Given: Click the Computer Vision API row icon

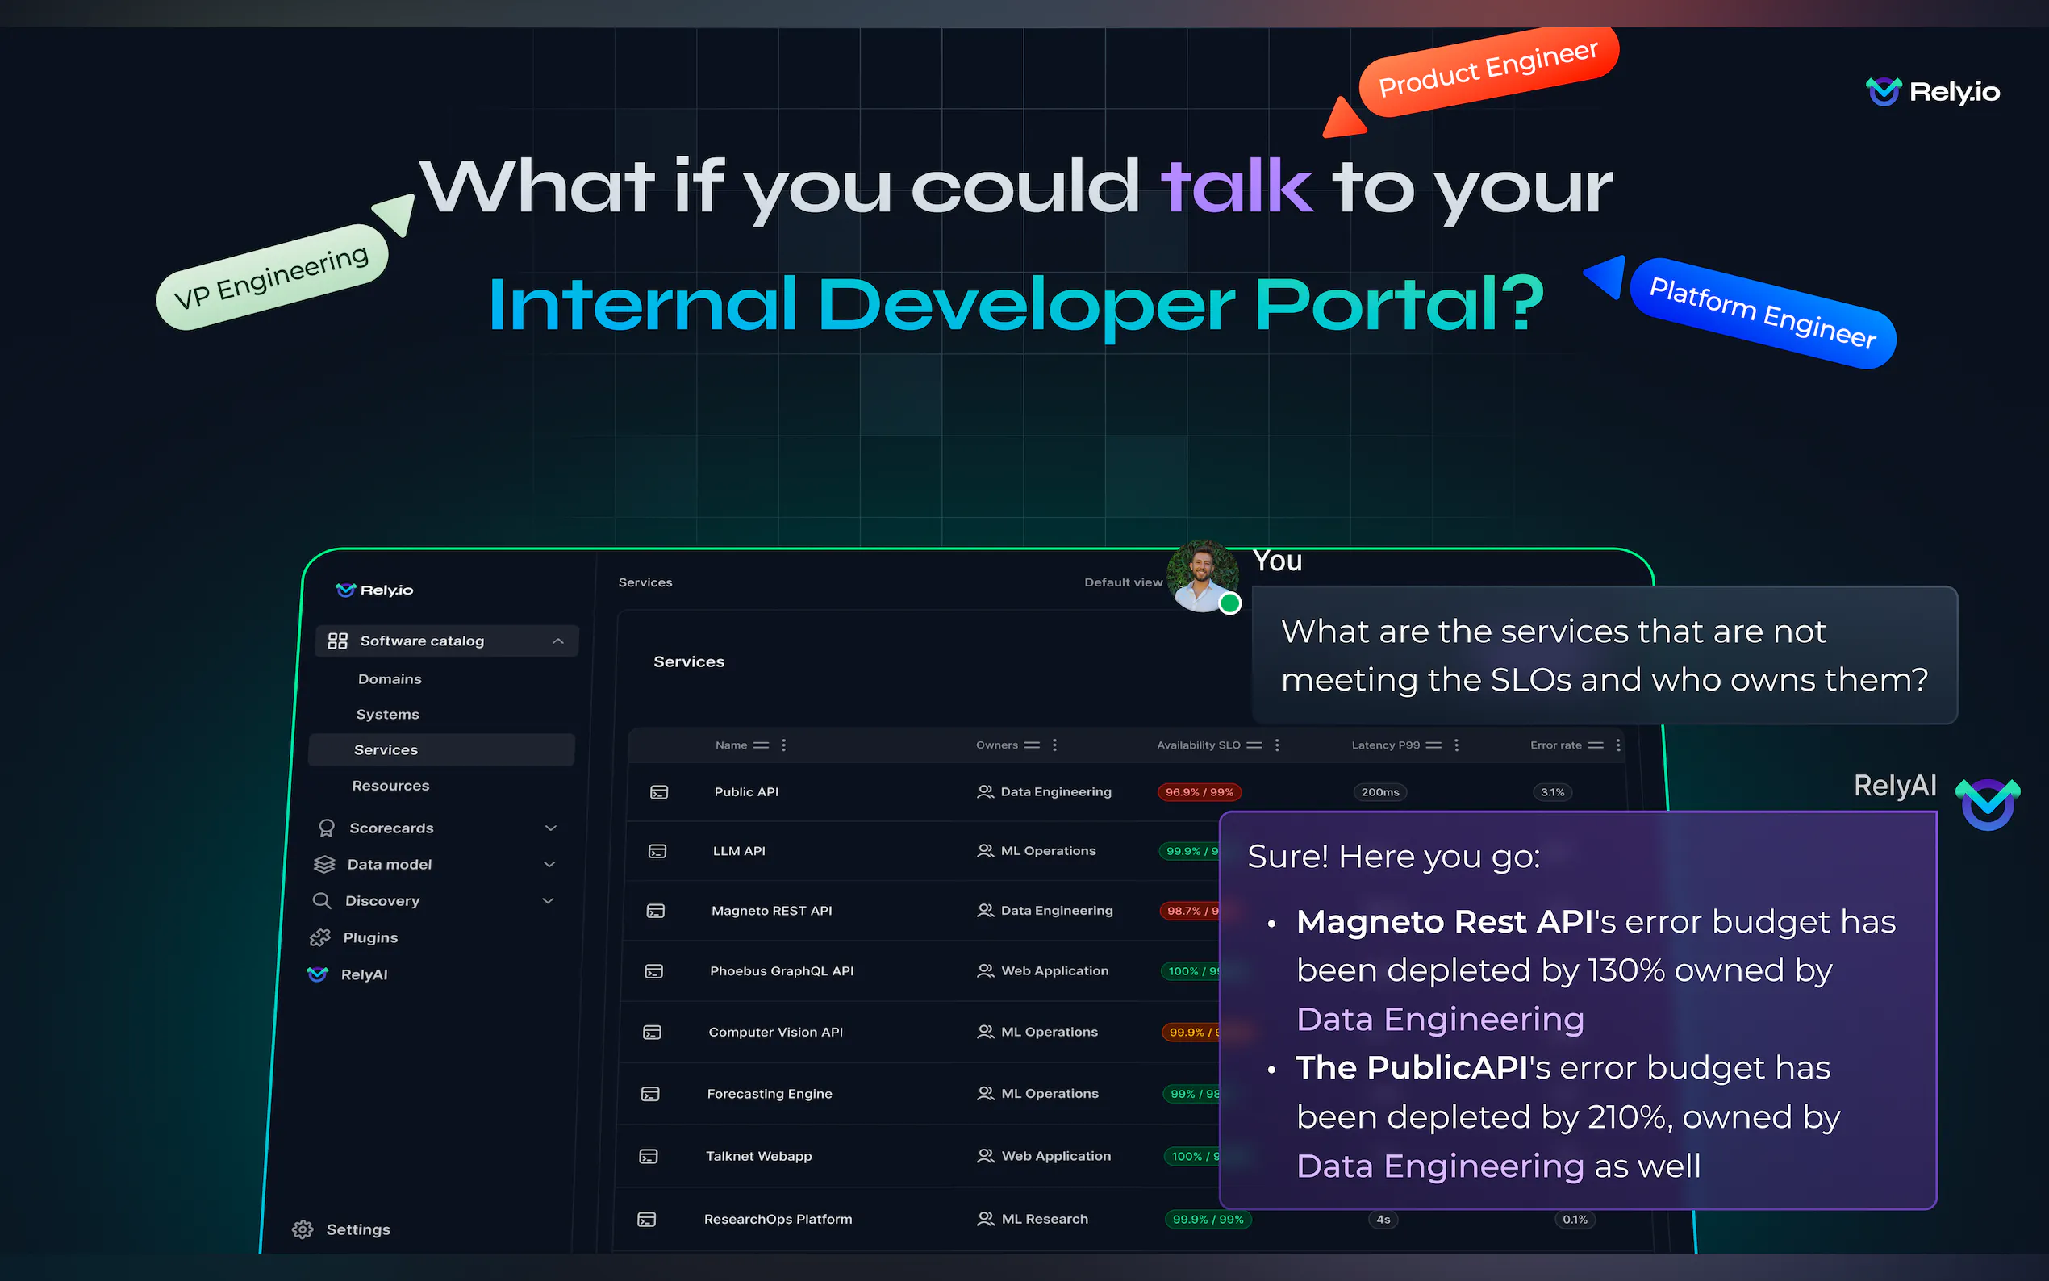Looking at the screenshot, I should tap(653, 1032).
